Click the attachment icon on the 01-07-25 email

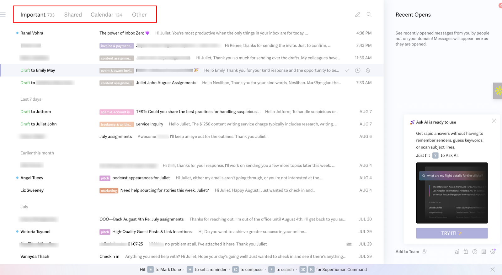point(349,244)
